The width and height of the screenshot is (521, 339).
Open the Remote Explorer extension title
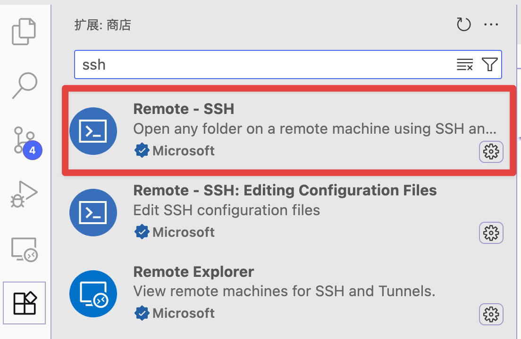[x=193, y=272]
